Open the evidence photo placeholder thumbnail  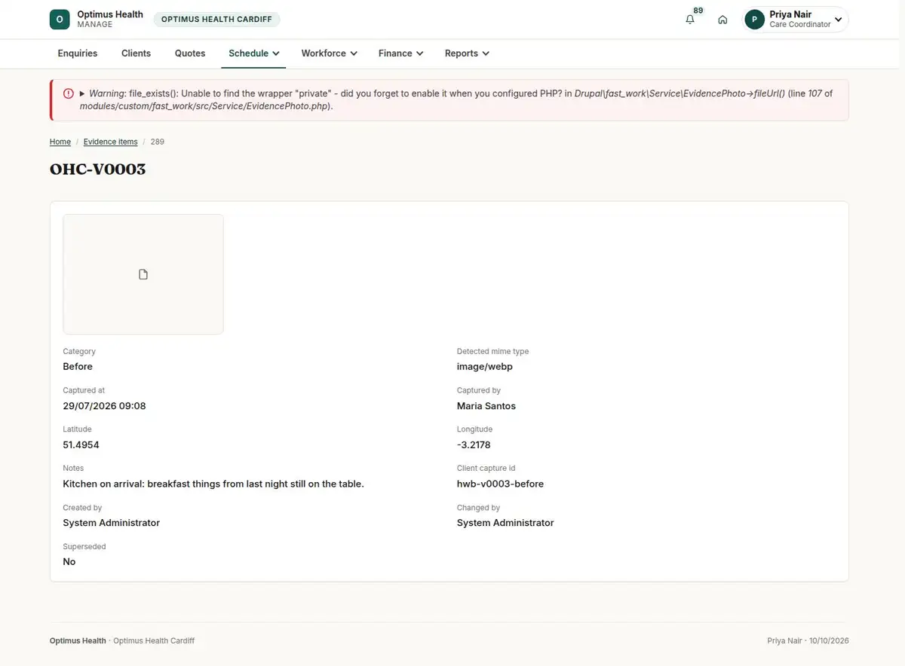click(x=143, y=274)
